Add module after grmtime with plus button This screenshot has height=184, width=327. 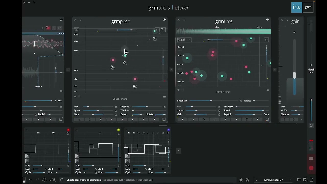(275, 70)
